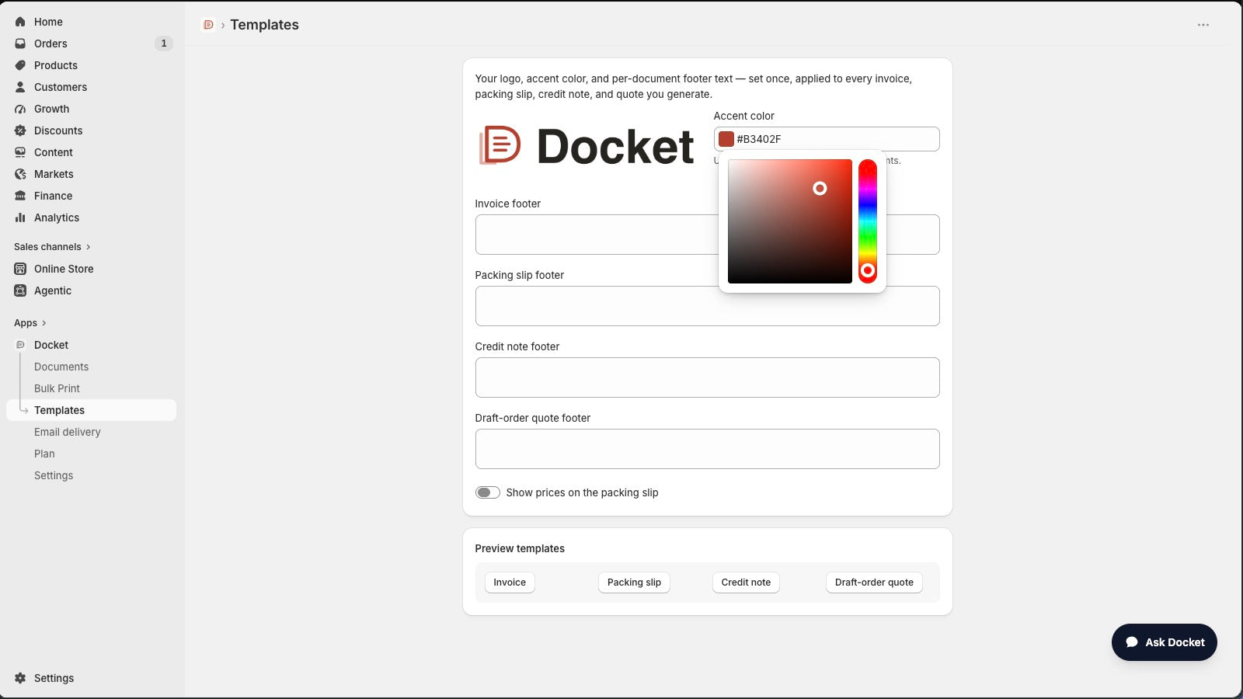This screenshot has height=699, width=1243.
Task: Open the Home link in sidebar
Action: pyautogui.click(x=48, y=22)
